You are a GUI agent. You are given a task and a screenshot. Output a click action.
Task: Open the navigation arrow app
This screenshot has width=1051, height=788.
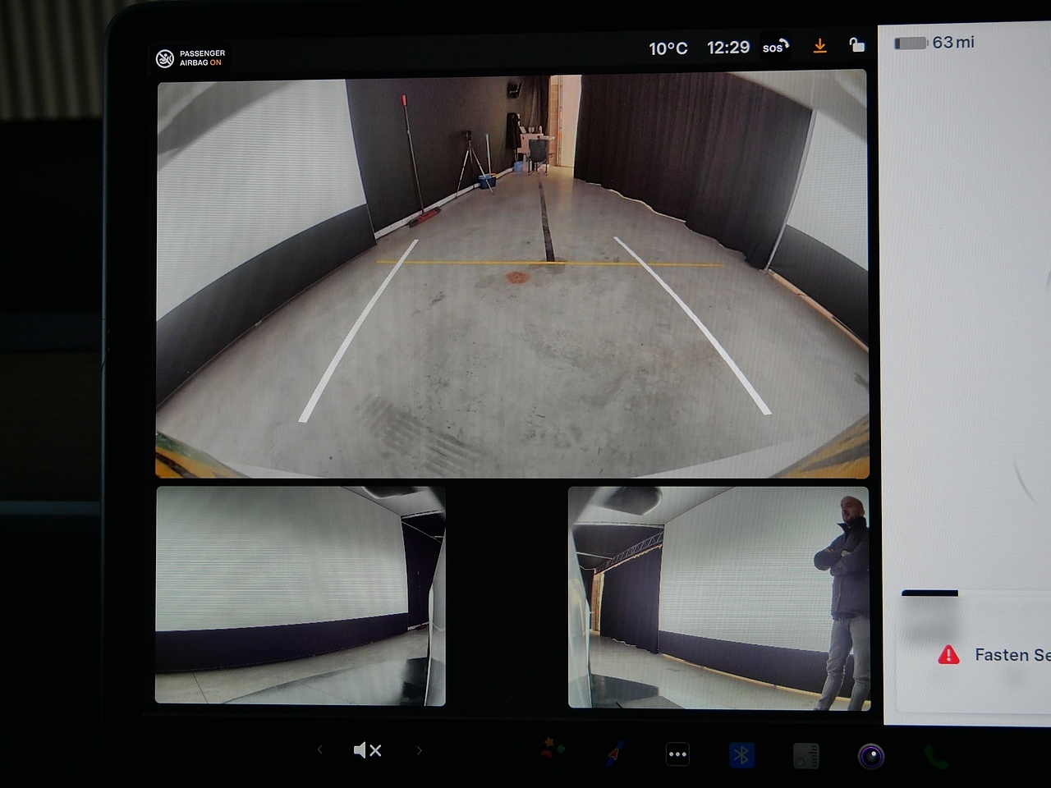(x=615, y=753)
